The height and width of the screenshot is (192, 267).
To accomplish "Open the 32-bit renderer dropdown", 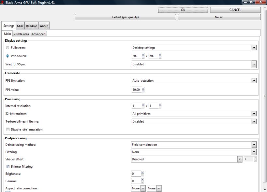I will (194, 114).
